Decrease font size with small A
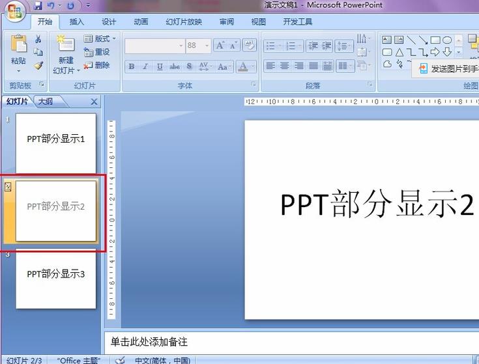 (233, 46)
